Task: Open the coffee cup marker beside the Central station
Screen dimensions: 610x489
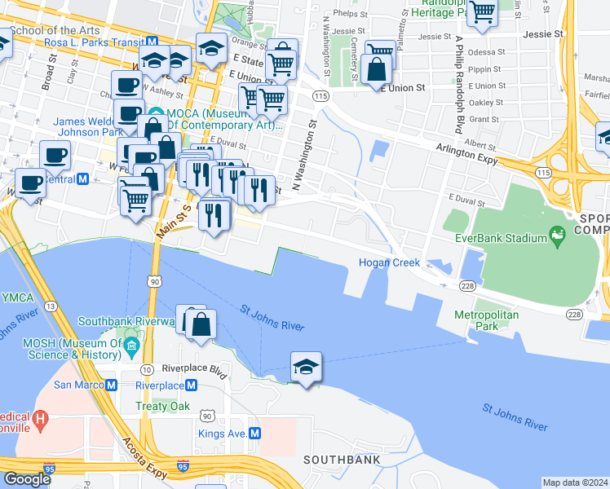Action: tap(31, 184)
